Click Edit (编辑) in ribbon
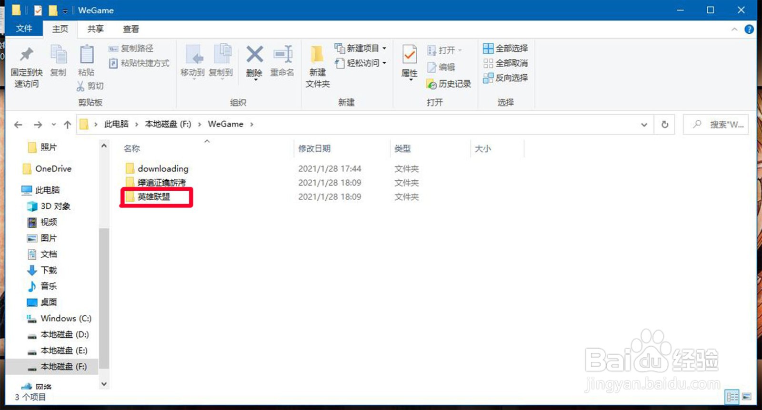Screen dimensions: 762x410 [441, 67]
